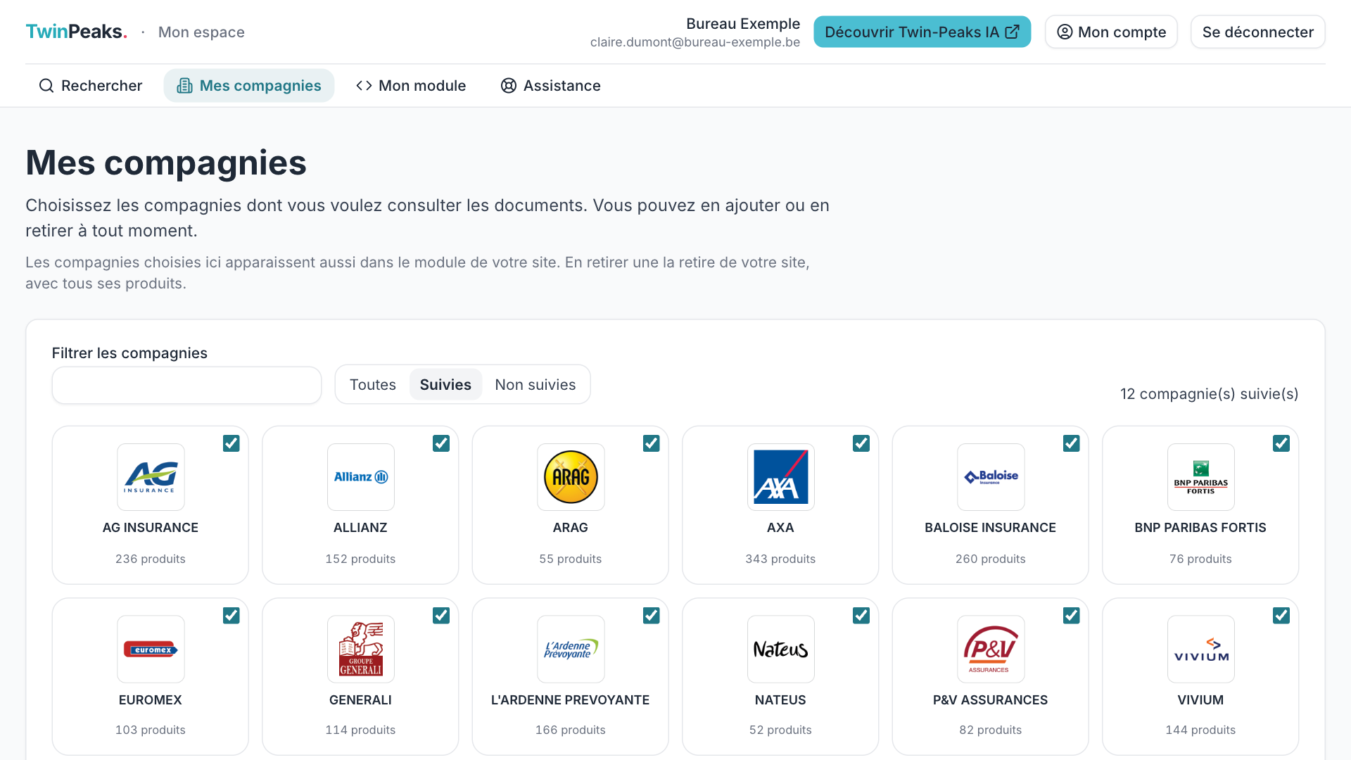Click the Allianz logo

point(361,477)
